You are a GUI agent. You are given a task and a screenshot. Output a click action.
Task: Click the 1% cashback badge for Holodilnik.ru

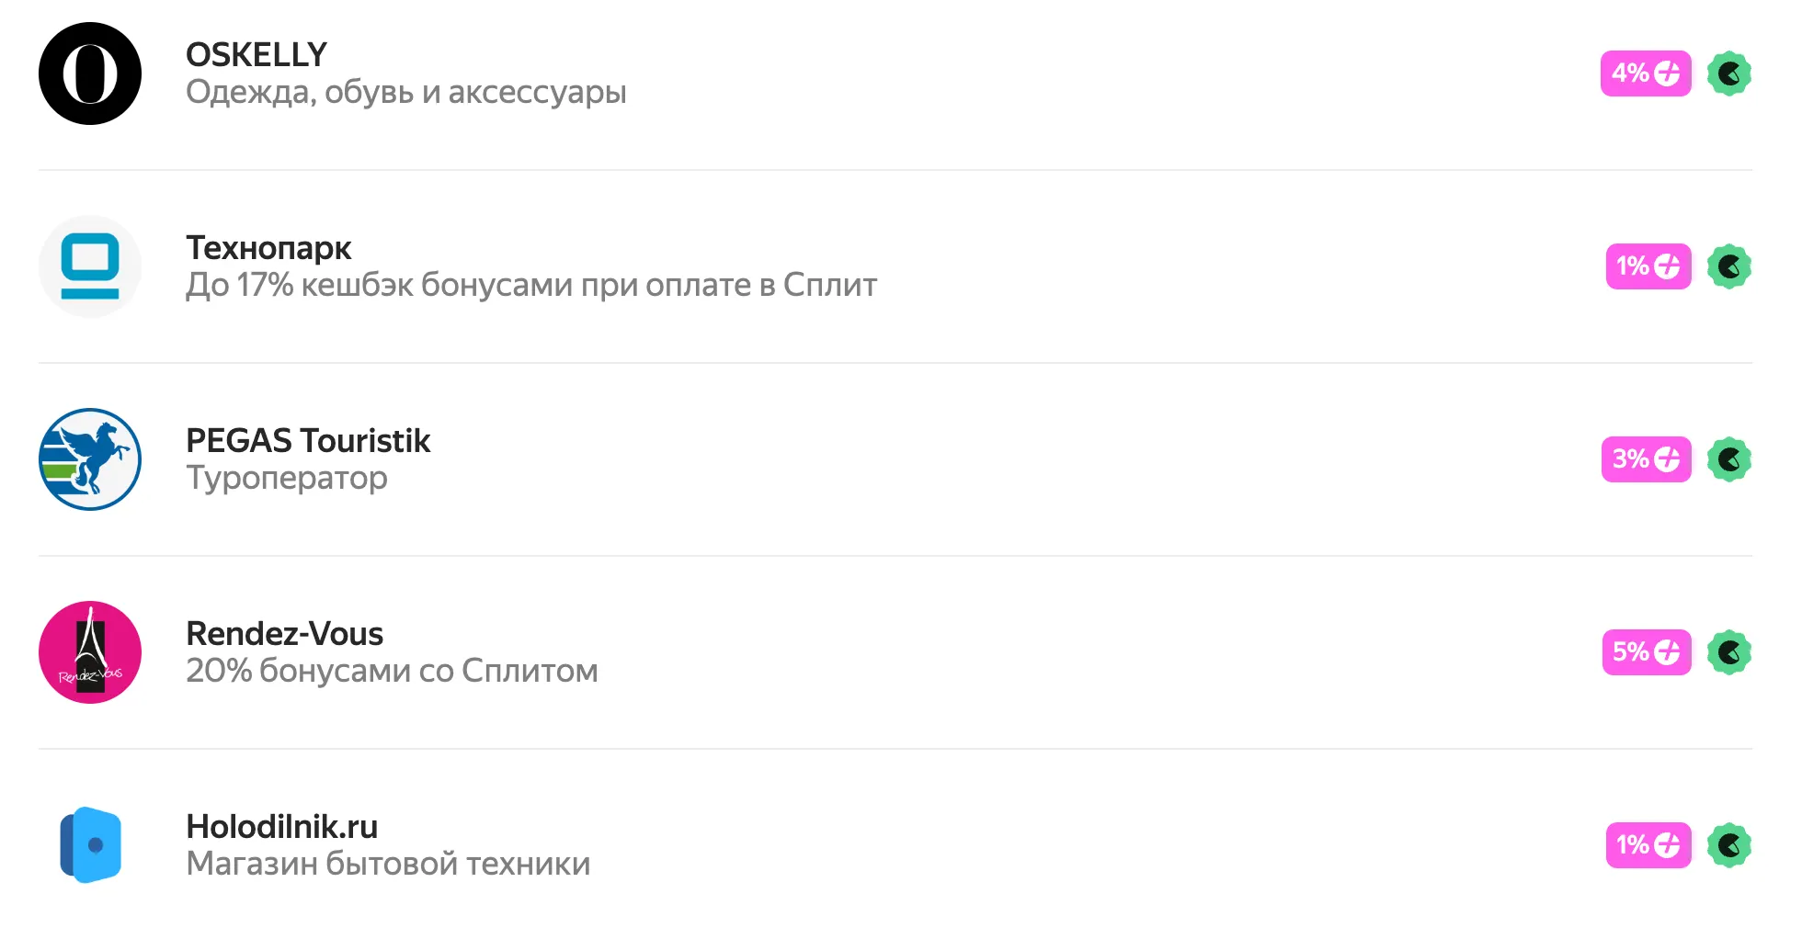click(1648, 845)
